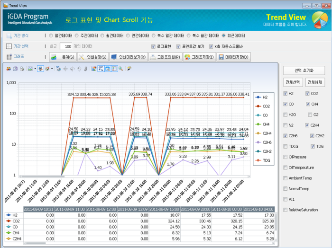The height and width of the screenshot is (248, 332).
Task: Click the axis settings chart icon
Action: pos(94,69)
